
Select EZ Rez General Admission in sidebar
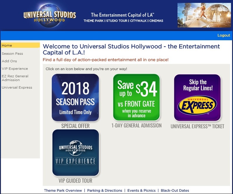click(15, 78)
